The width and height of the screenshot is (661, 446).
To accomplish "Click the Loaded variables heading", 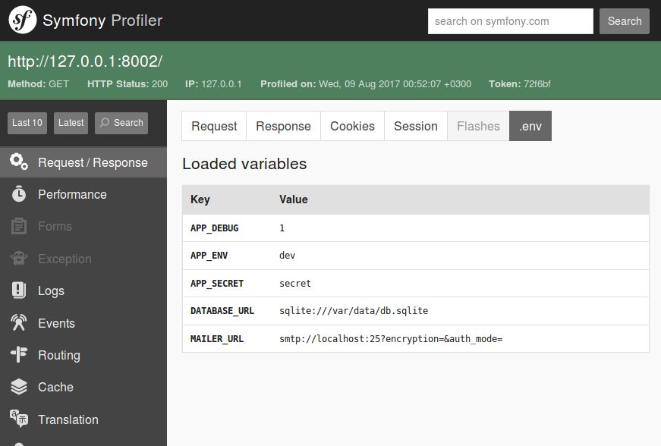I will [244, 164].
